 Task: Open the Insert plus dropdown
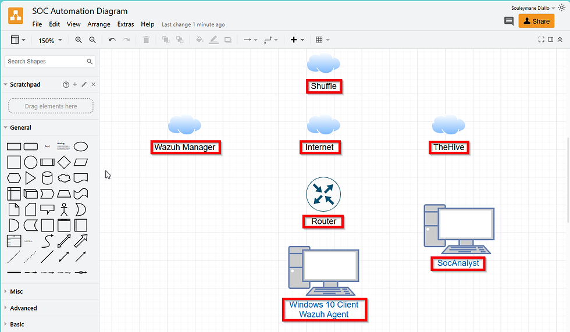click(x=297, y=40)
